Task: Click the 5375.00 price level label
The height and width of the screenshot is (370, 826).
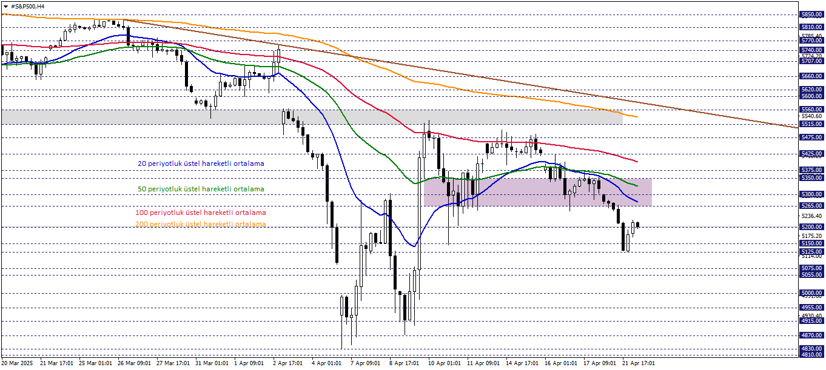Action: [811, 170]
